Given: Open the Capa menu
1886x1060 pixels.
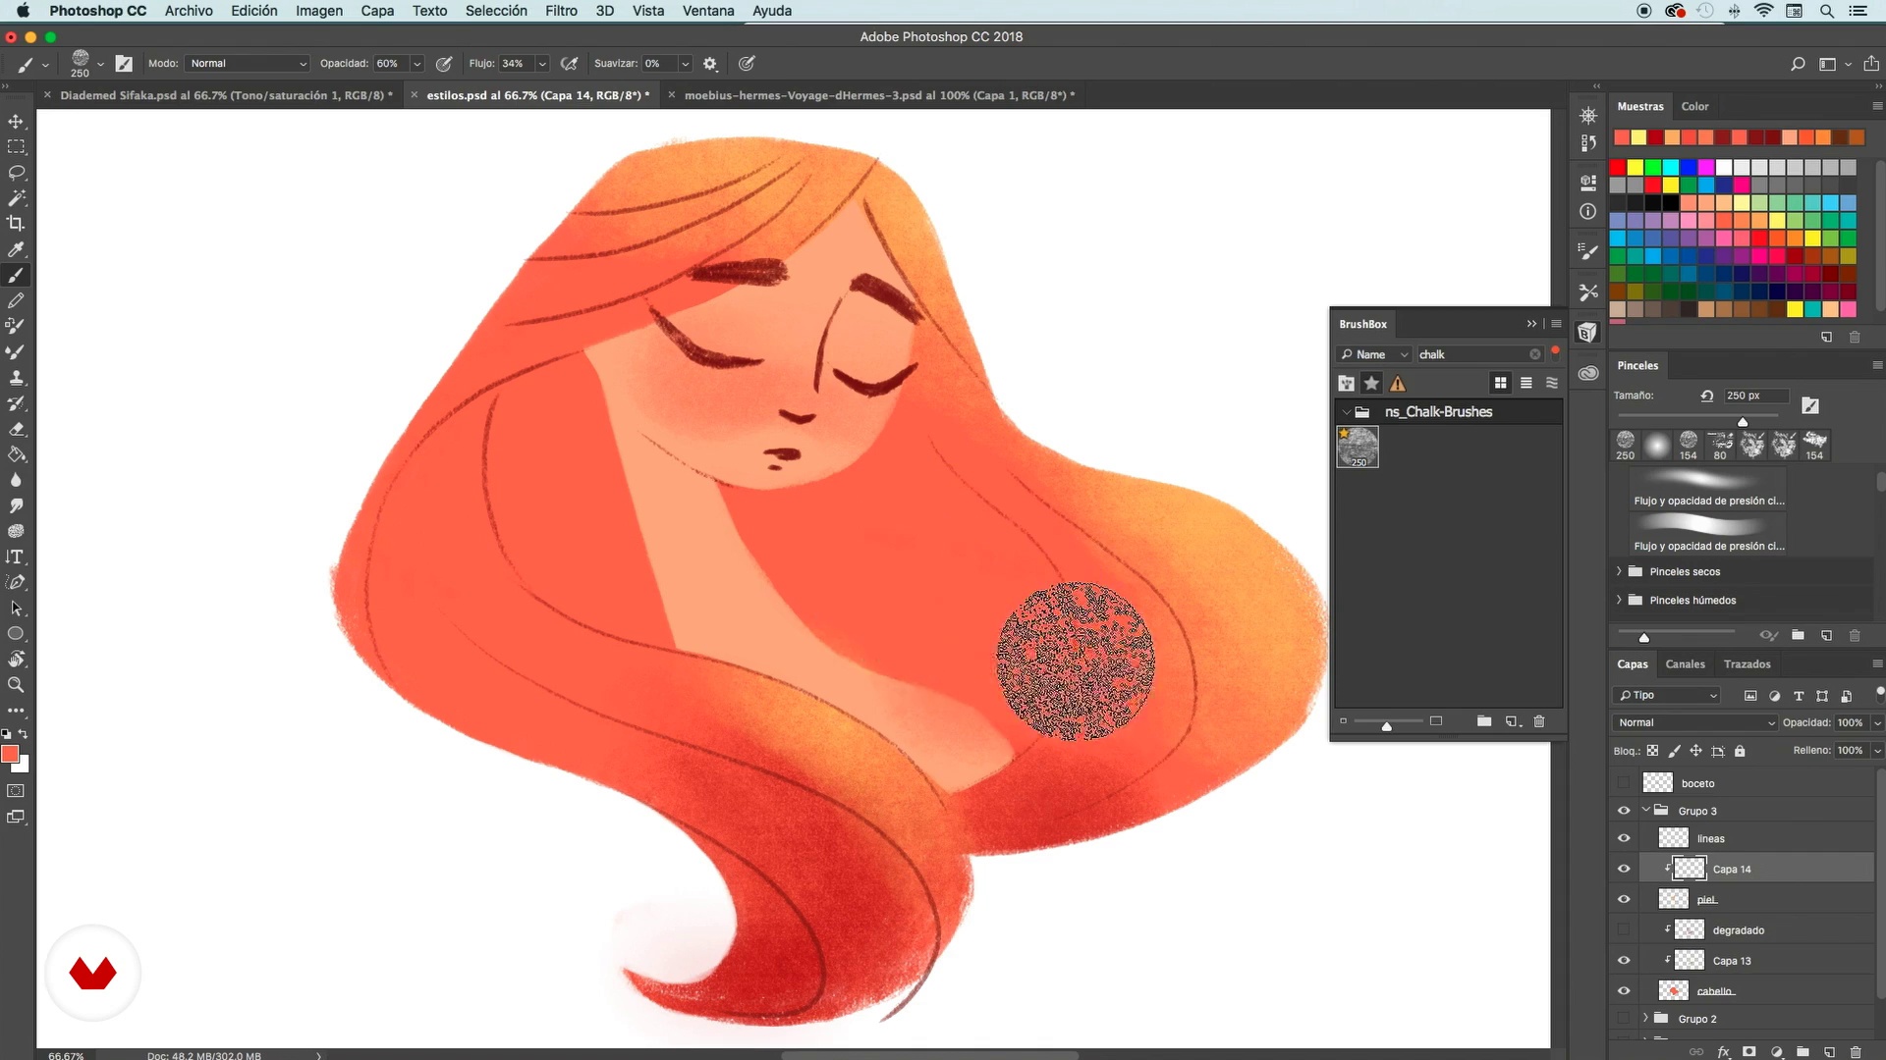Looking at the screenshot, I should (377, 11).
